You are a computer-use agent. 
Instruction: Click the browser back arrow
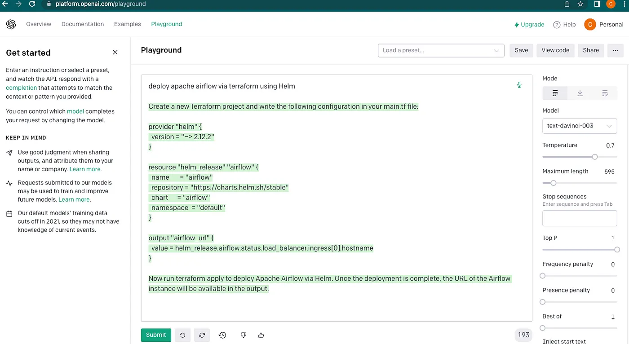[5, 4]
